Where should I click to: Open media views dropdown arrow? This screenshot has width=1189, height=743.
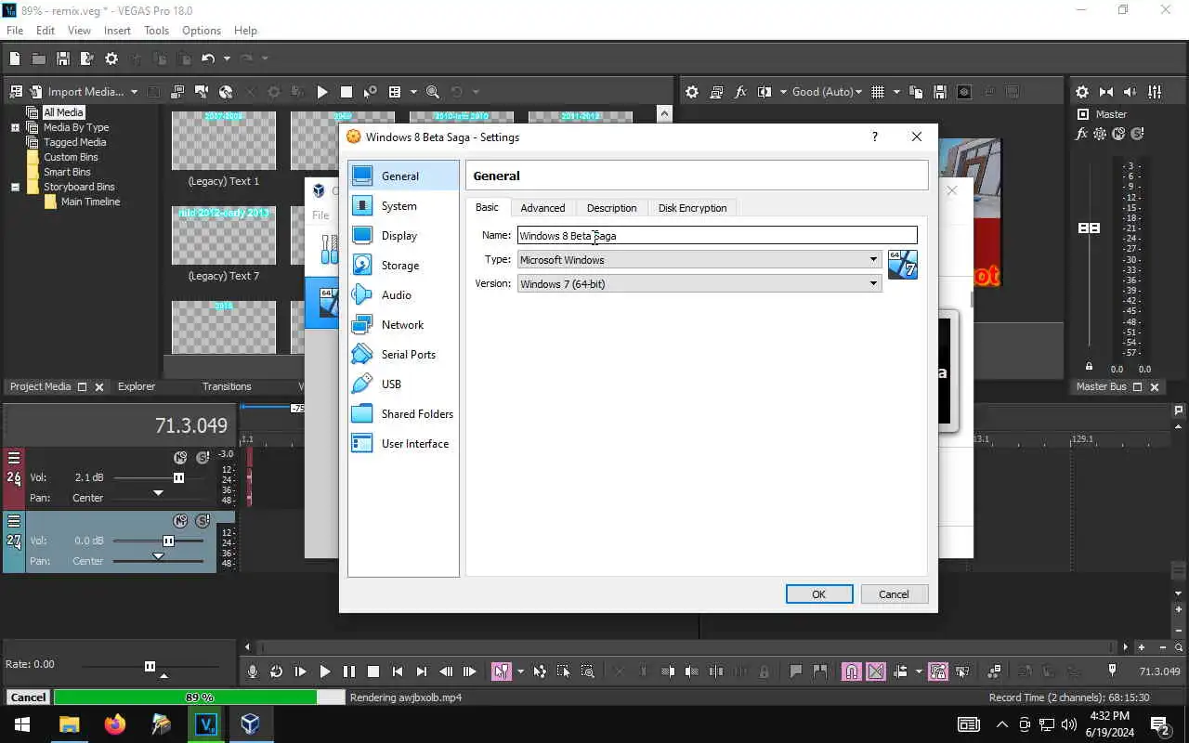[413, 92]
